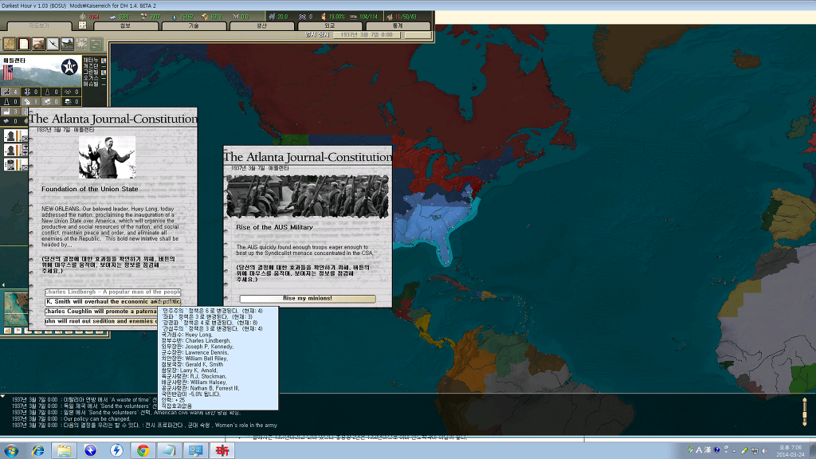Open Google Chrome from the taskbar
The image size is (816, 459).
click(143, 451)
